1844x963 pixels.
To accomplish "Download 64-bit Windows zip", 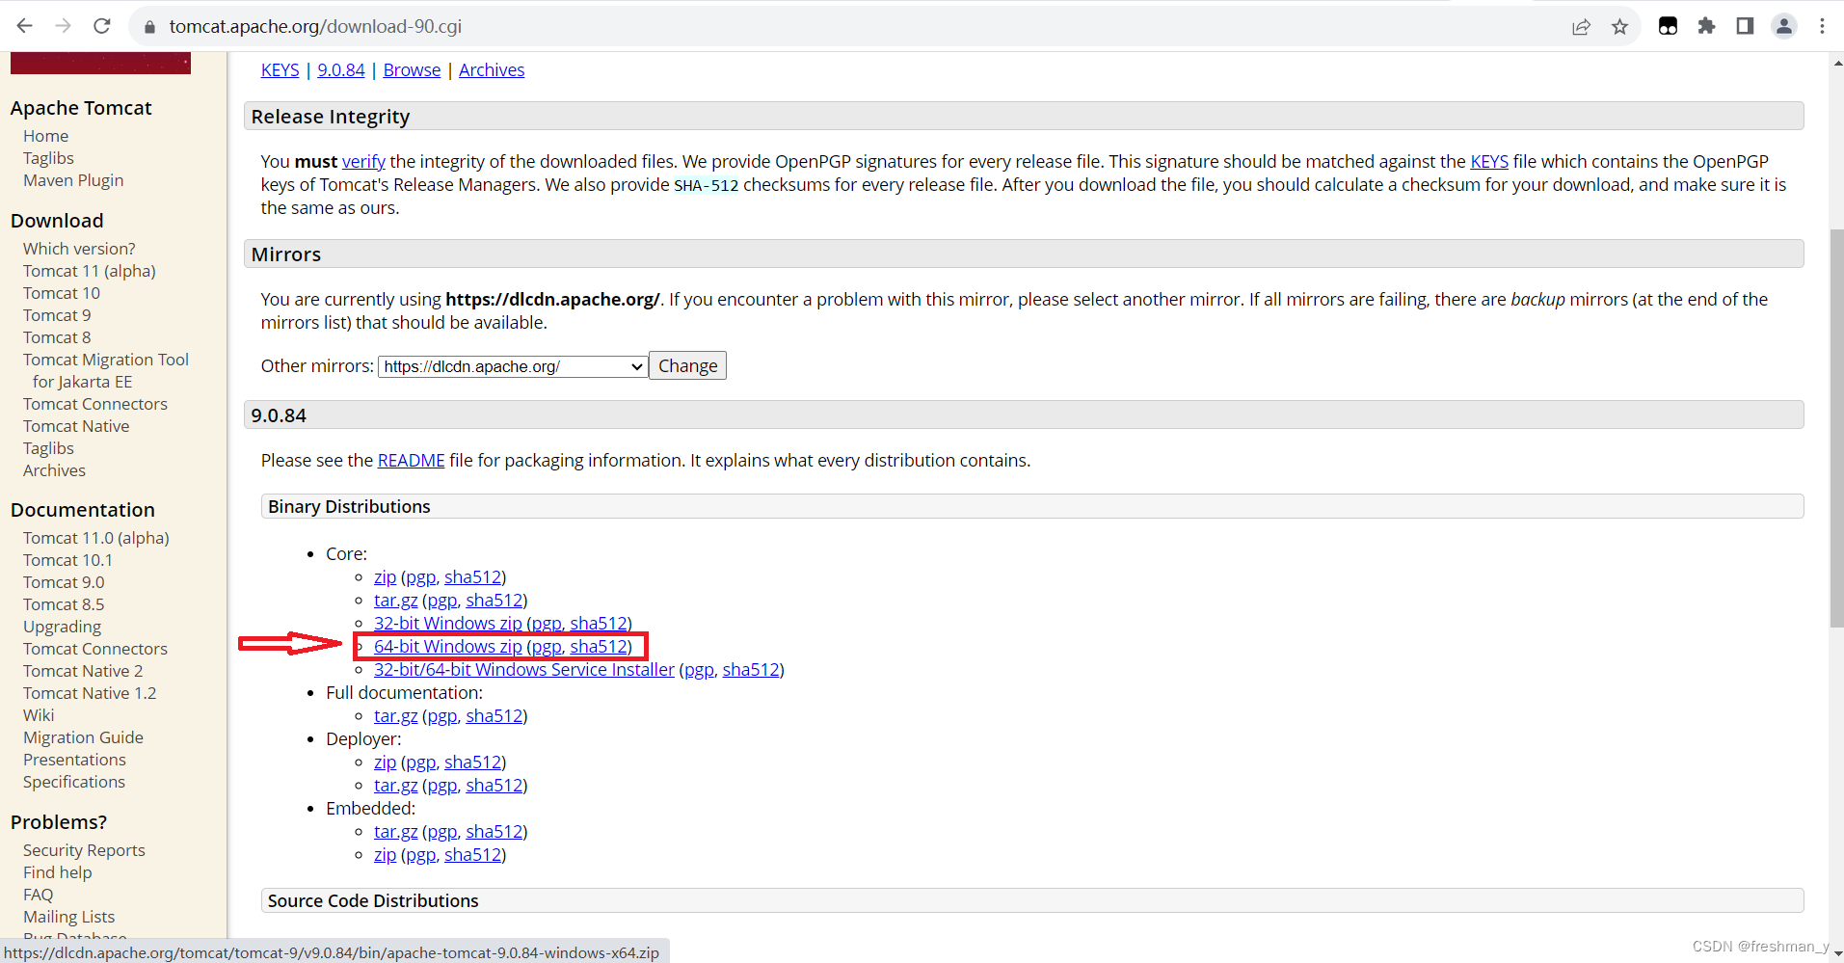I will (x=448, y=646).
